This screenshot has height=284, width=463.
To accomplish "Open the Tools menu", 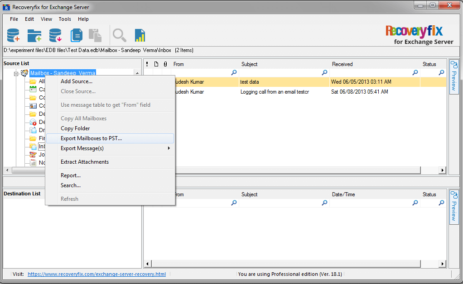I will pos(65,19).
